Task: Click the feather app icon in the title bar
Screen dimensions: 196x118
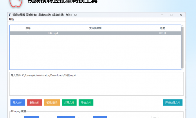Action: click(x=10, y=15)
